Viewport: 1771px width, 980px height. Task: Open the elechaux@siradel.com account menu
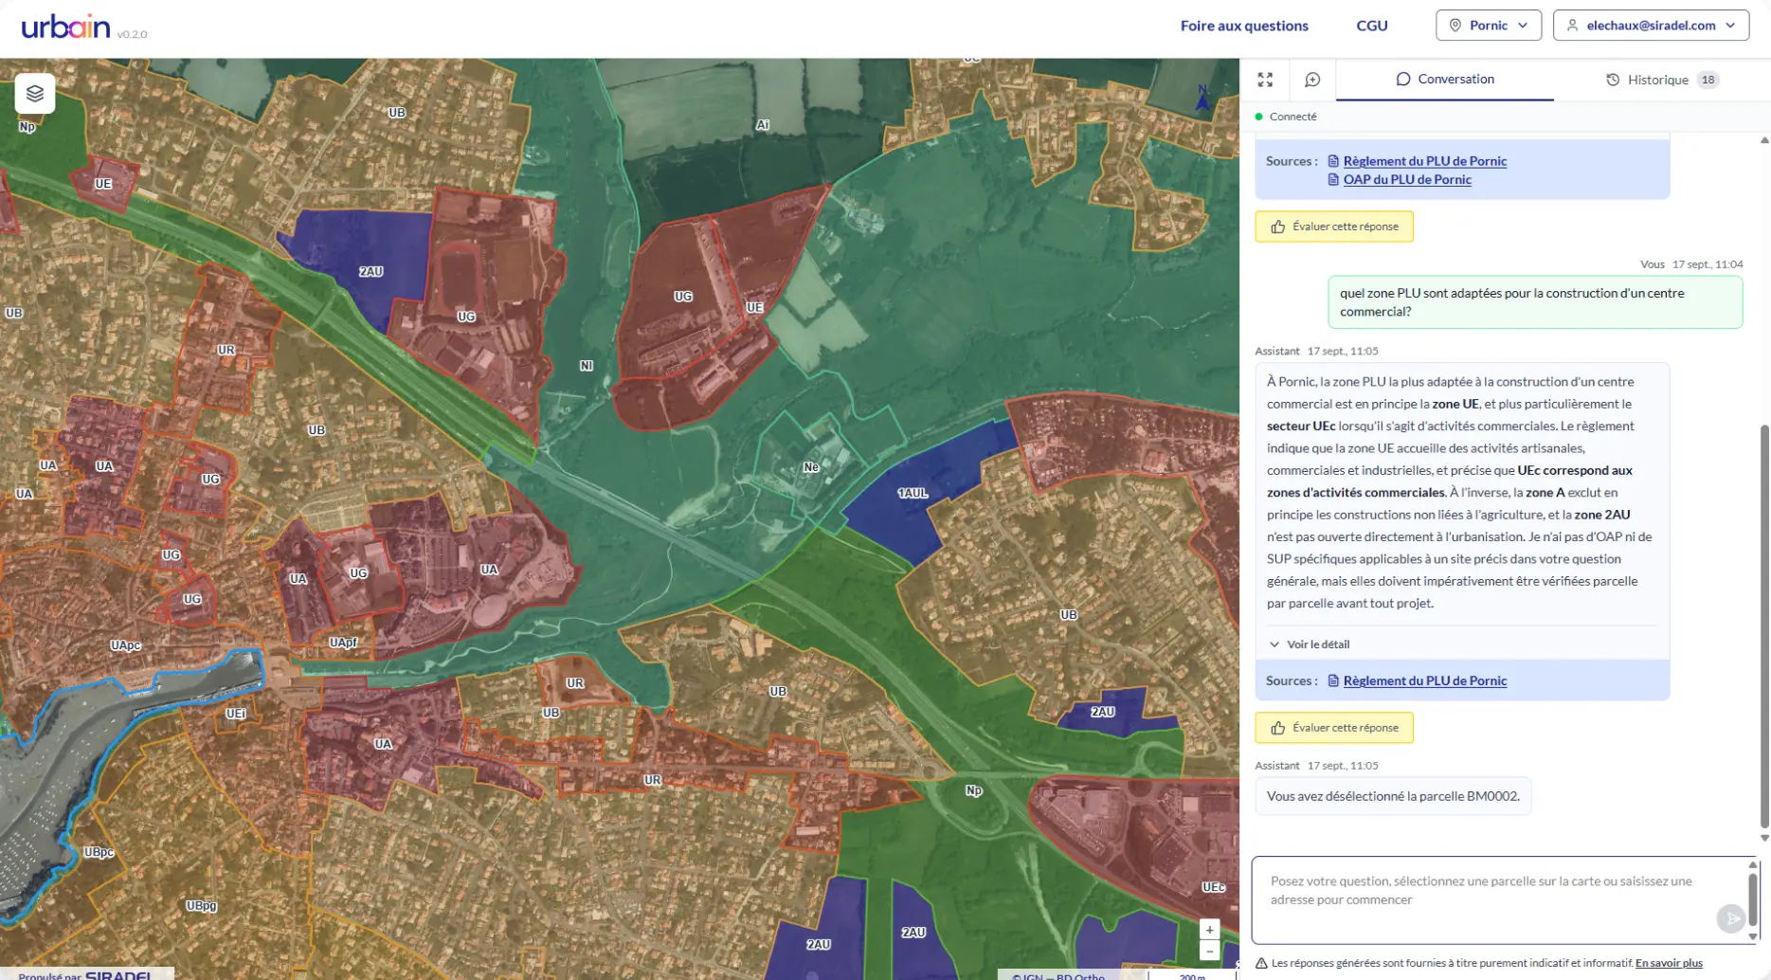1651,26
